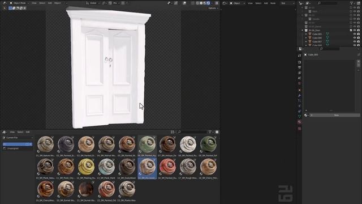Remove material slot with minus button
Viewport: 362px width, 204px height.
pyautogui.click(x=358, y=66)
